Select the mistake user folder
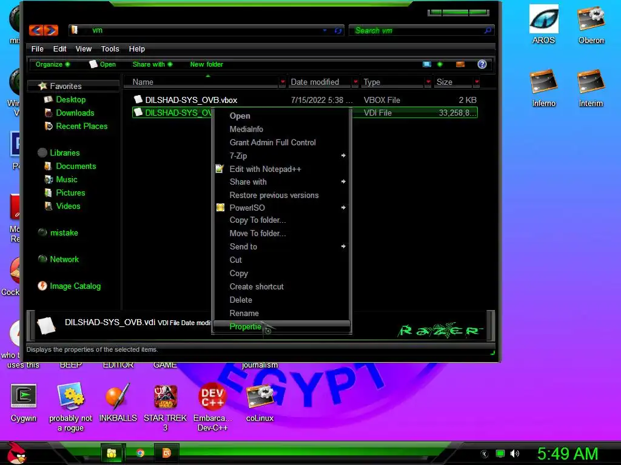Image resolution: width=621 pixels, height=465 pixels. (x=64, y=233)
